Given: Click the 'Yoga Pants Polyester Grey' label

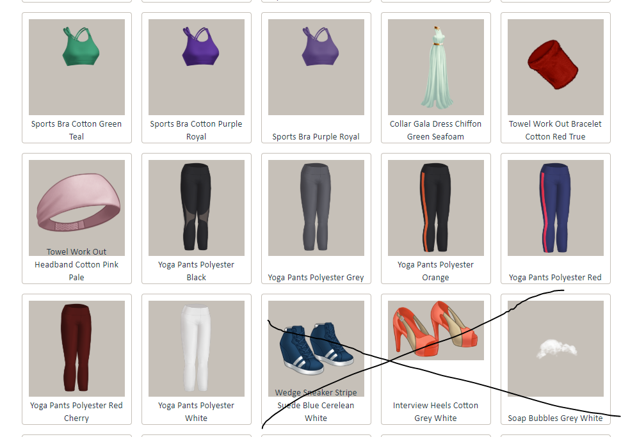Looking at the screenshot, I should (x=316, y=278).
